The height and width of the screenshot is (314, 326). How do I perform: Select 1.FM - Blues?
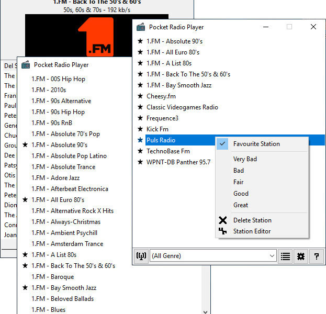pyautogui.click(x=49, y=310)
